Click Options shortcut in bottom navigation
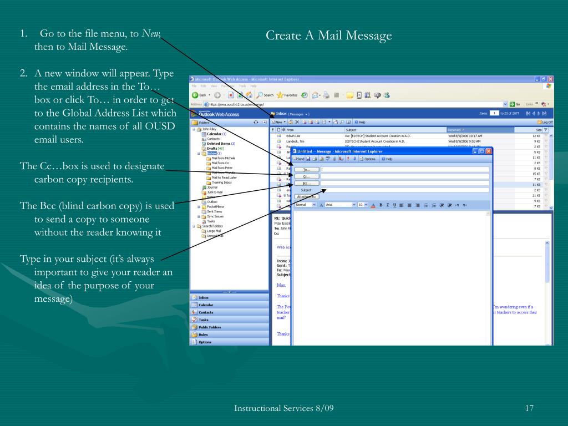568x426 pixels. click(x=229, y=342)
